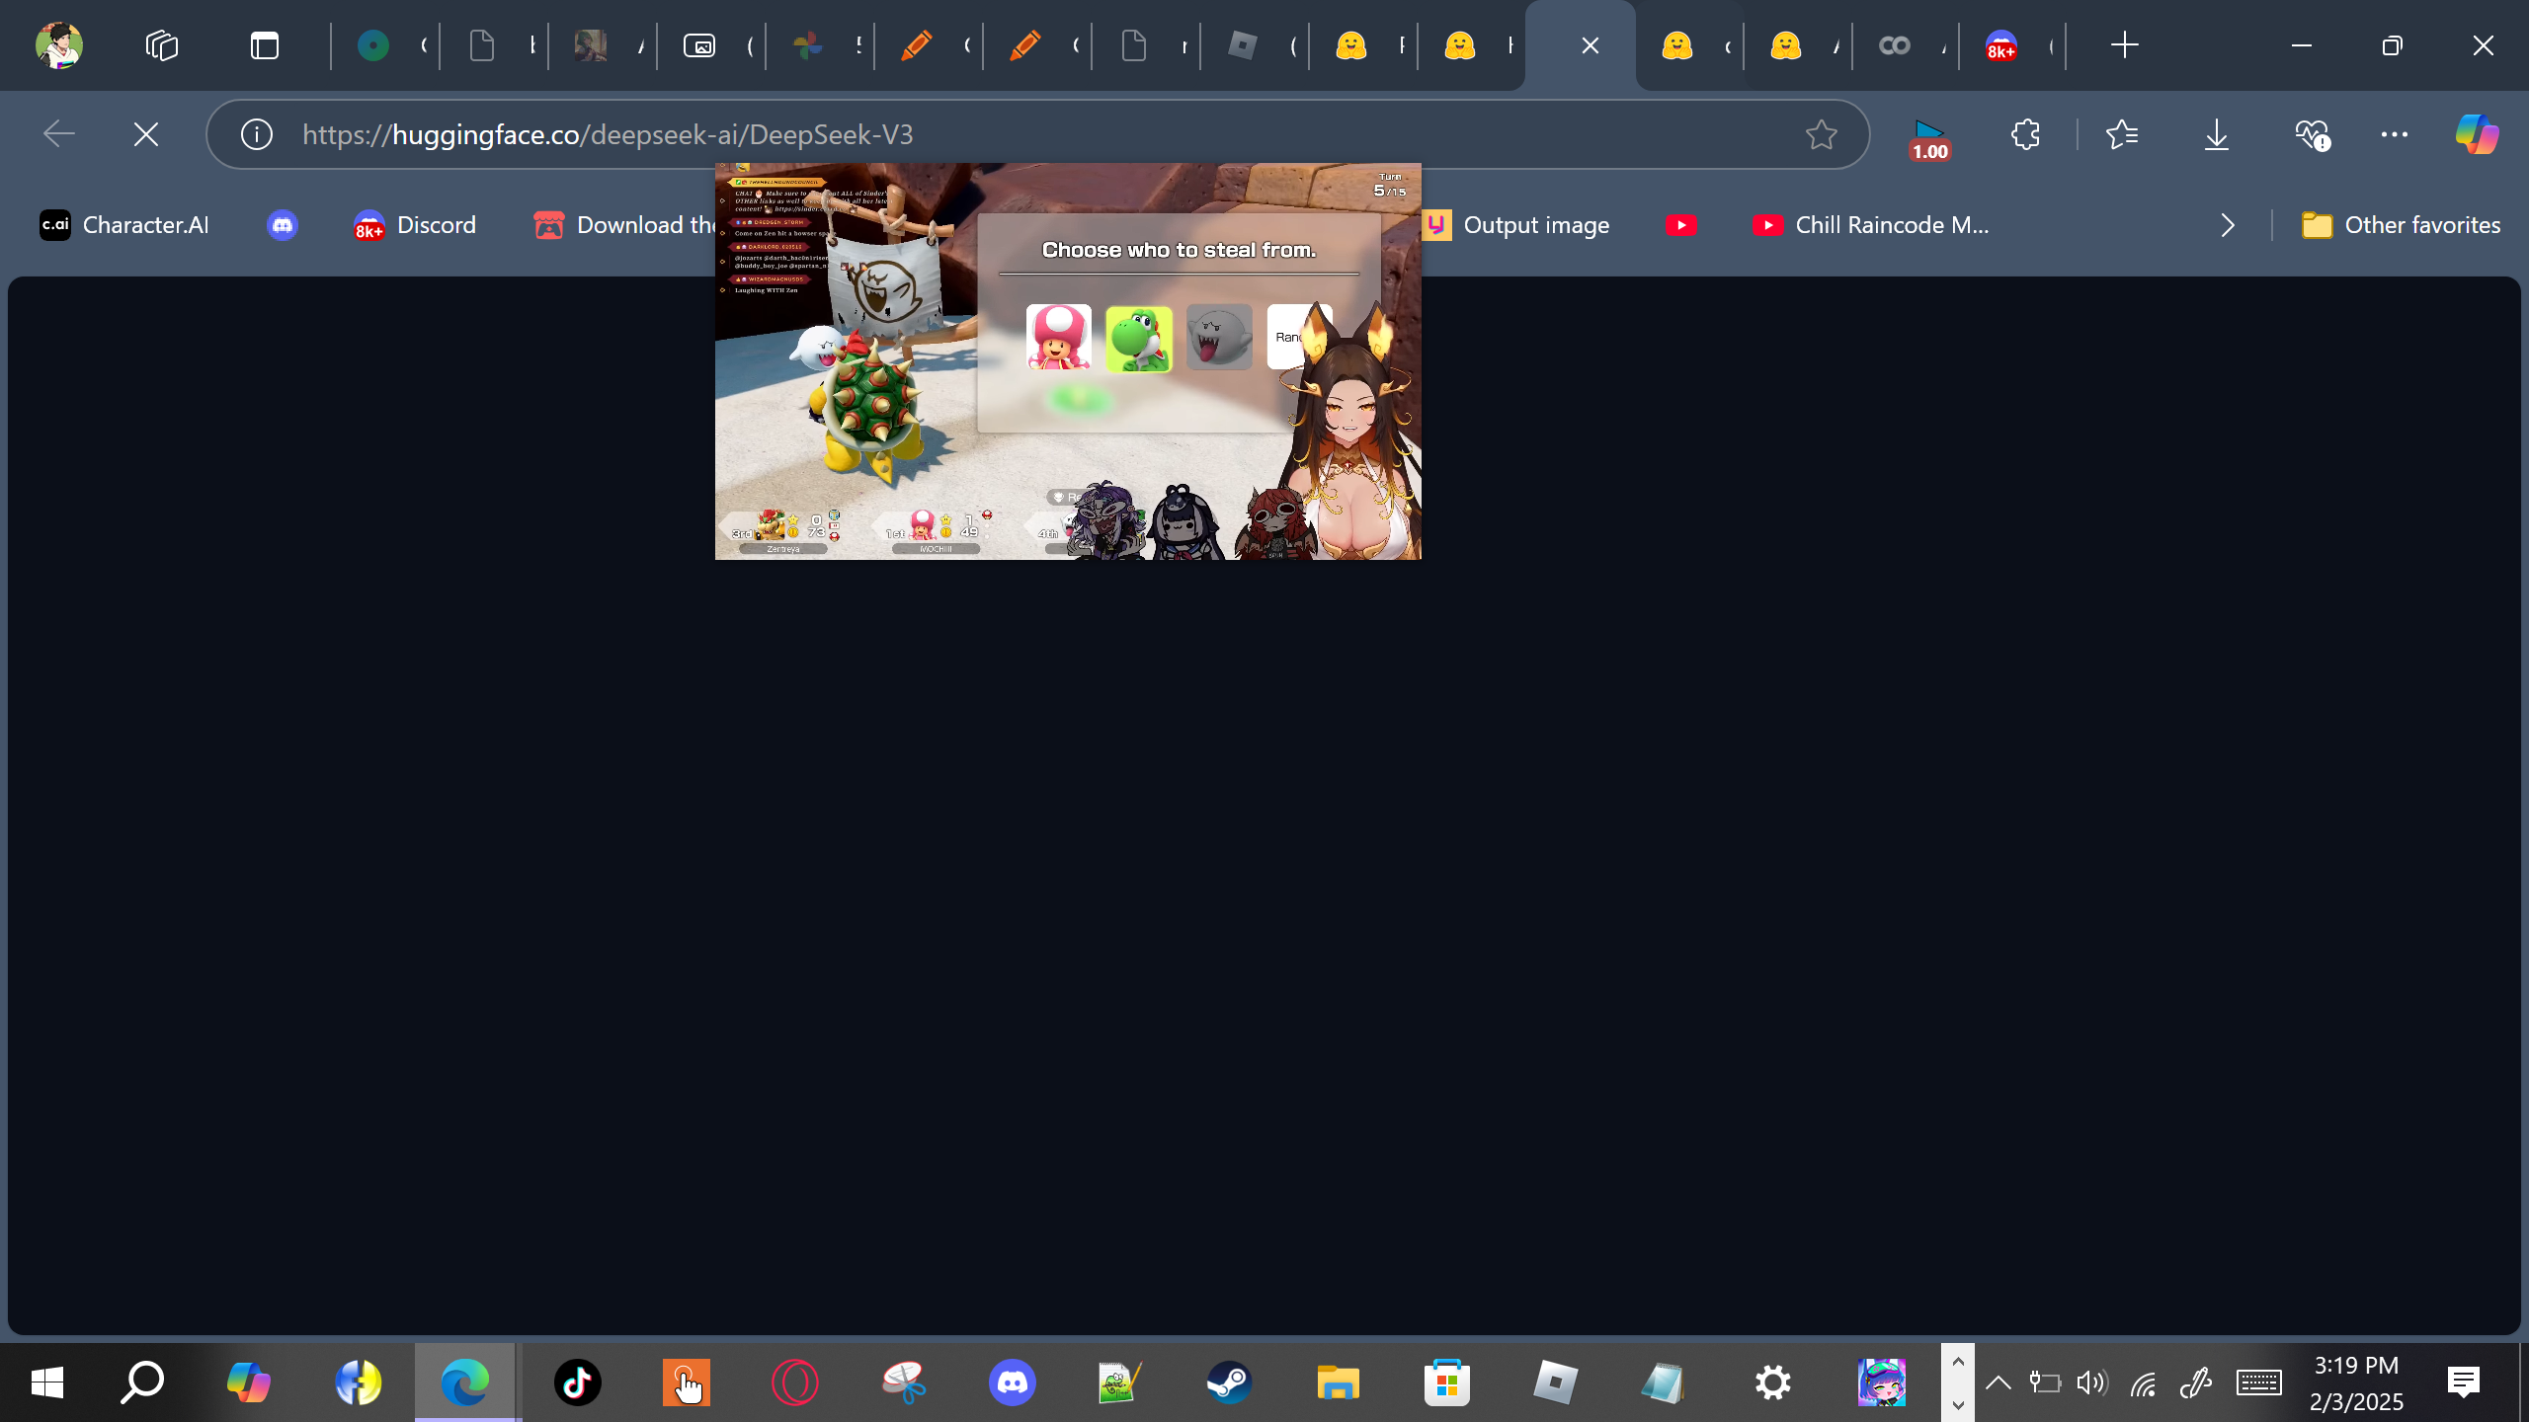2529x1422 pixels.
Task: Open TikTok from the taskbar
Action: 578,1382
